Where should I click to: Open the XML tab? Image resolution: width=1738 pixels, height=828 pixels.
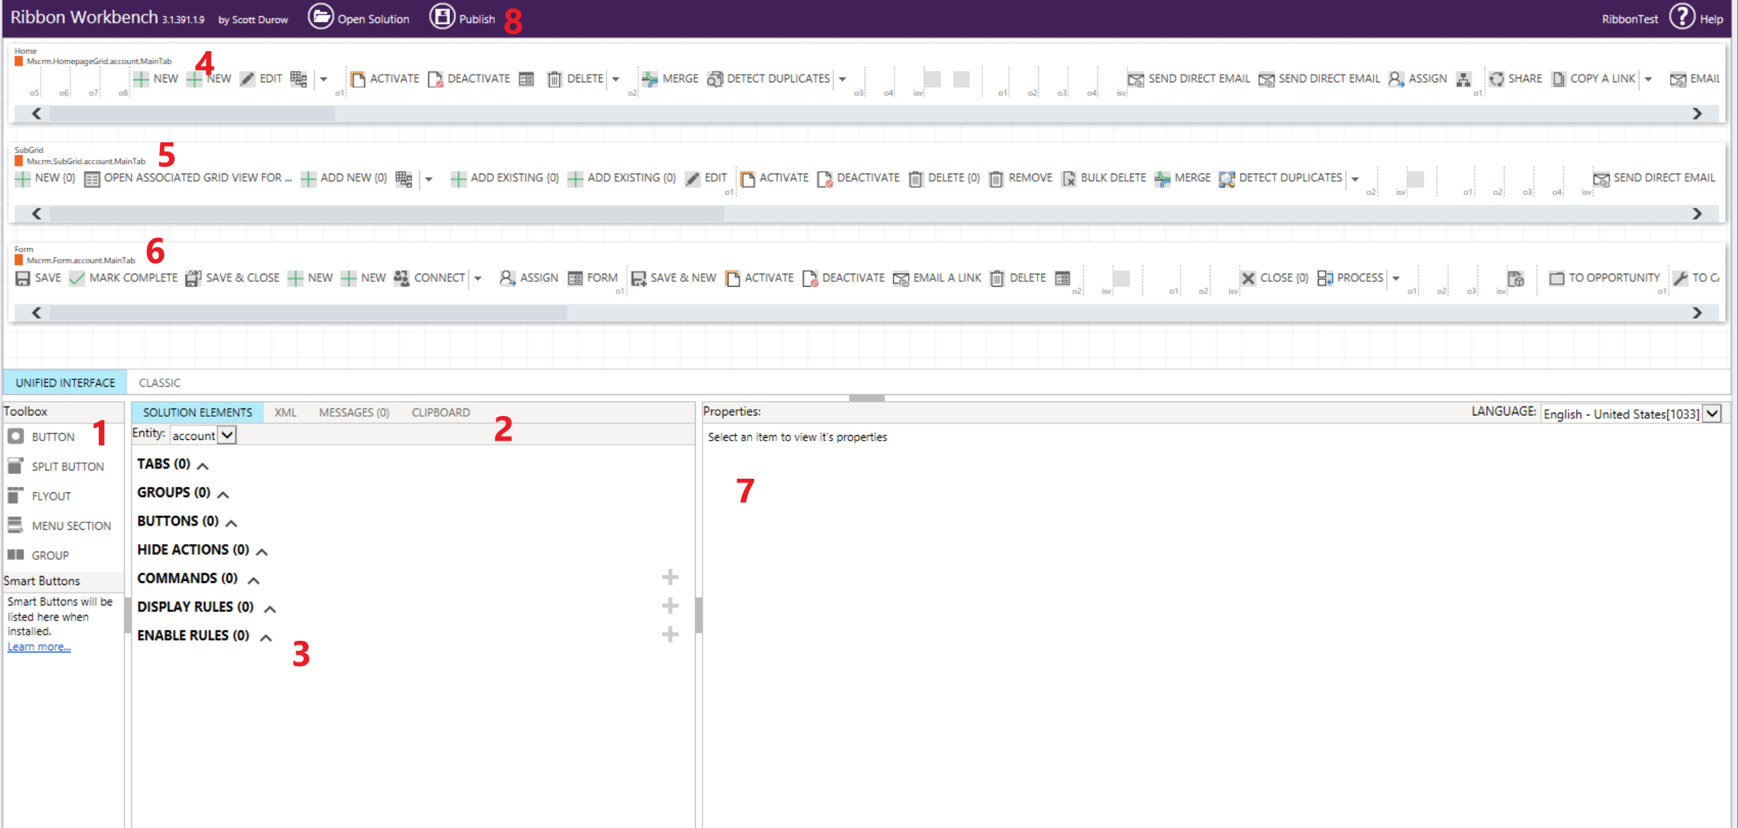[x=285, y=412]
